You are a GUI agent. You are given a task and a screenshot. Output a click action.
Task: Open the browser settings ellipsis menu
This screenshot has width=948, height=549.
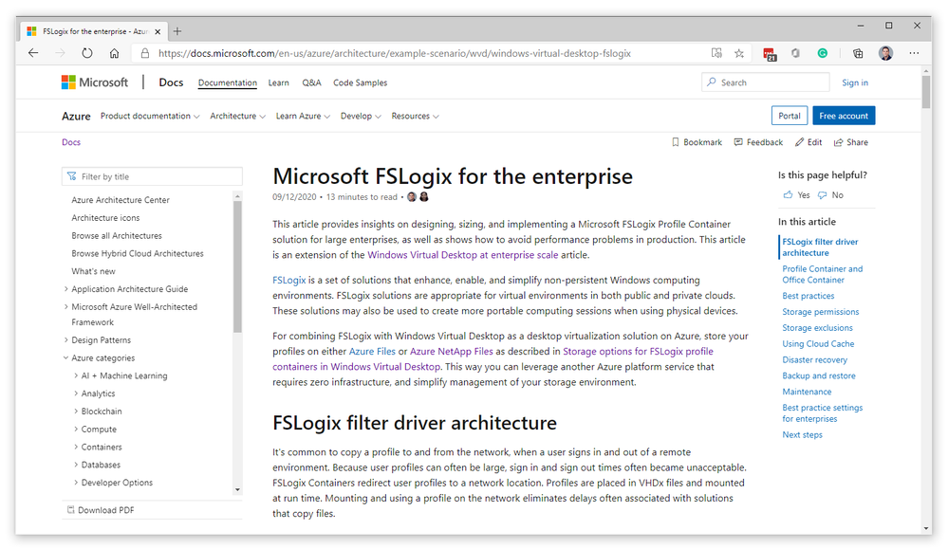pos(914,53)
